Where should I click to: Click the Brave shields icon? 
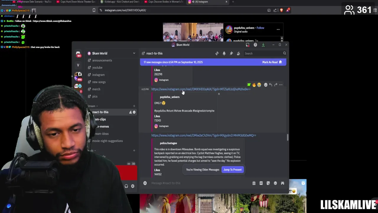[x=281, y=10]
